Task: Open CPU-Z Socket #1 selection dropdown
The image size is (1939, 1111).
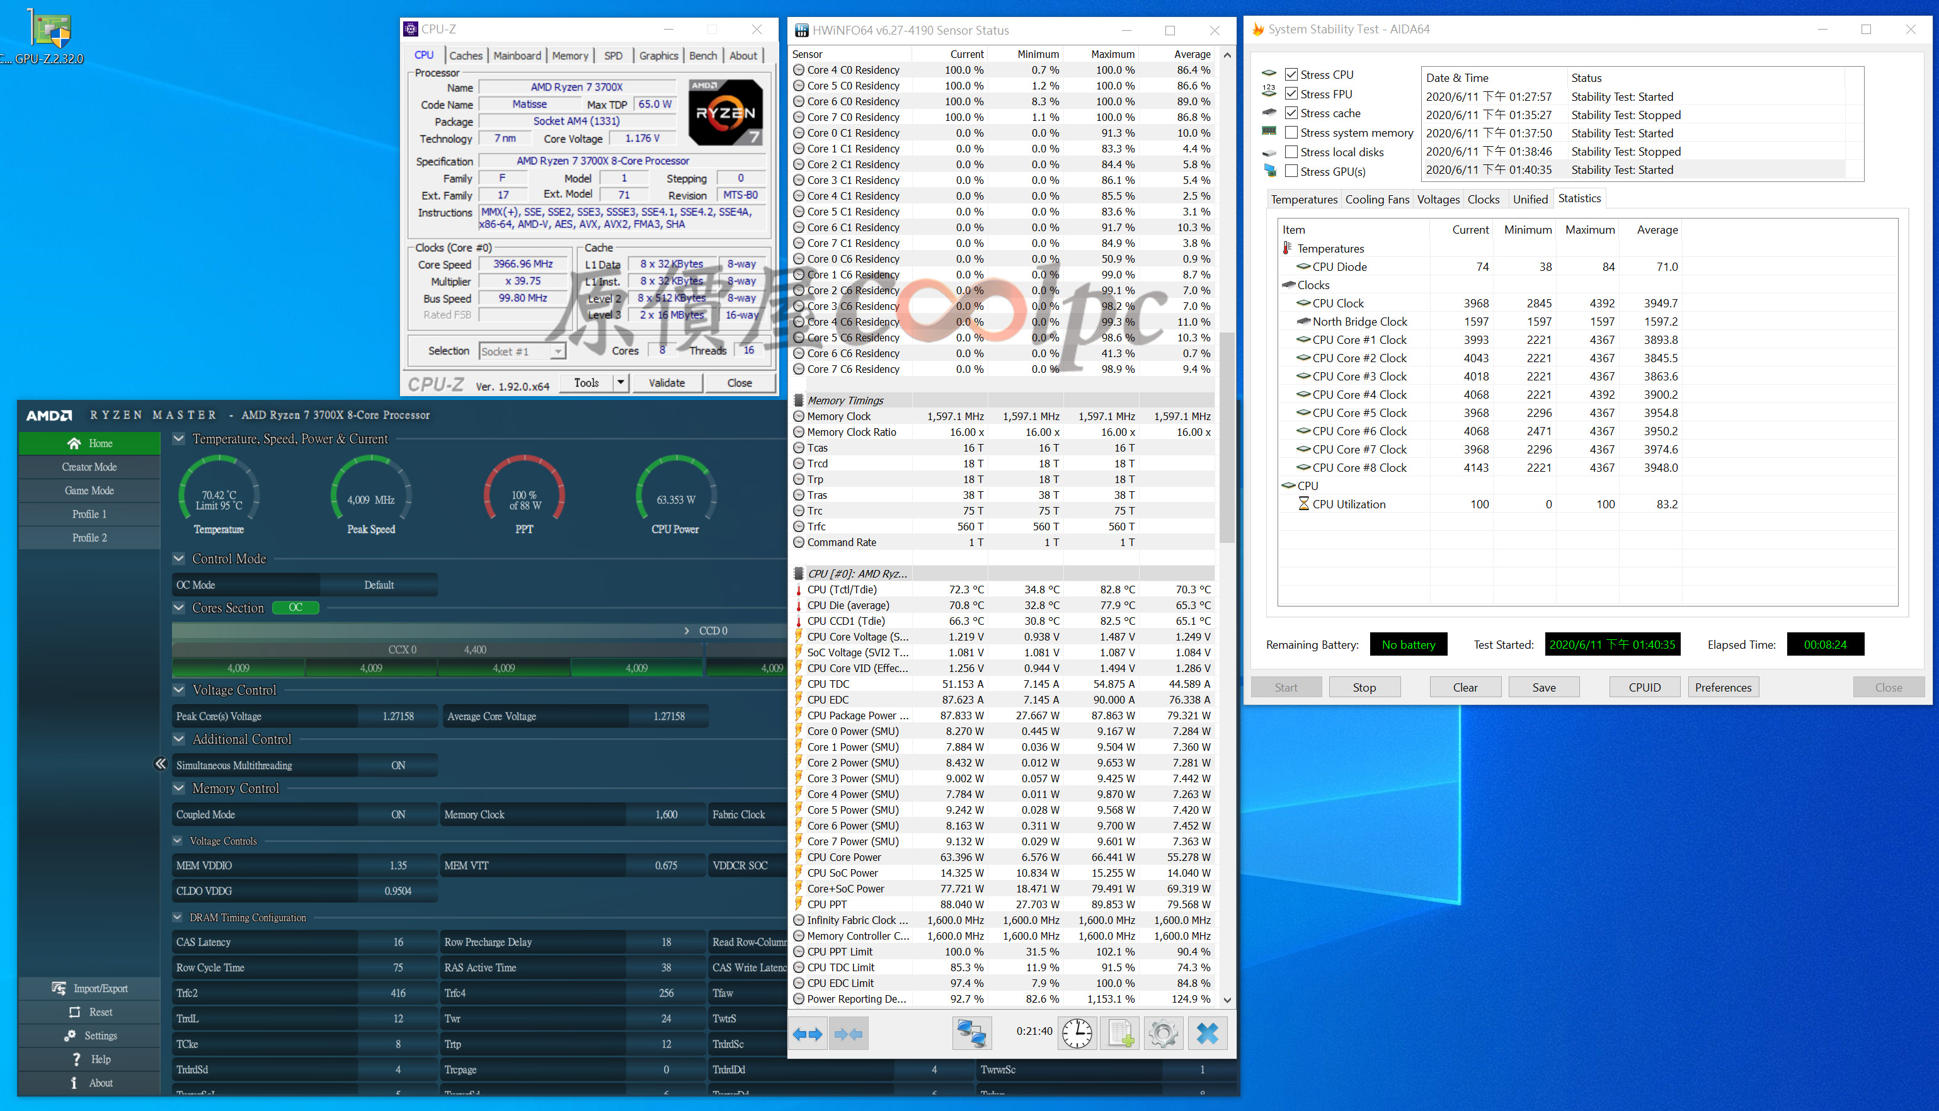Action: 558,351
